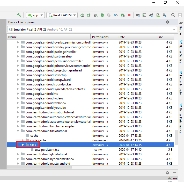The image size is (184, 182).
Task: Open the Profiler gauge icon
Action: (x=116, y=15)
